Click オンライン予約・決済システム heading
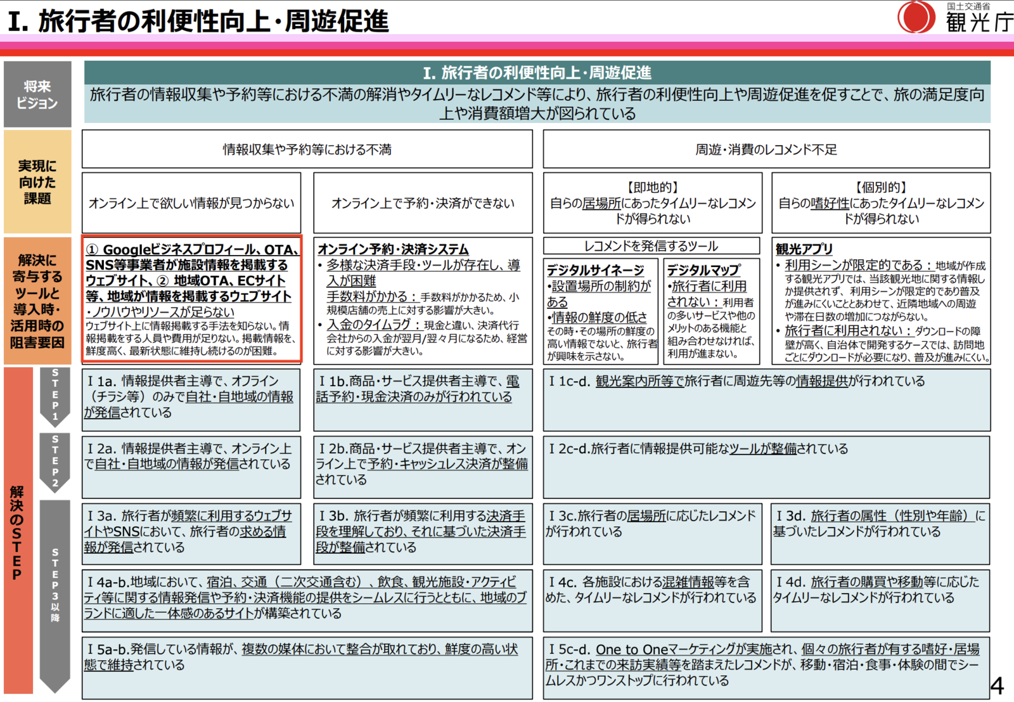The height and width of the screenshot is (702, 1014). [393, 249]
